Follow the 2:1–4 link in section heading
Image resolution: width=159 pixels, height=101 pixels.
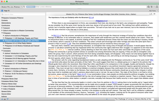(91, 18)
